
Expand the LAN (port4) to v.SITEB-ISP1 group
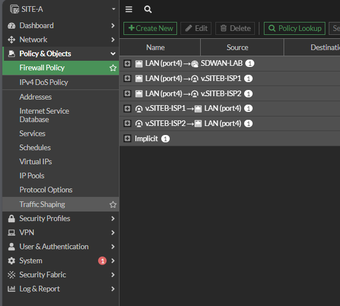(x=127, y=79)
